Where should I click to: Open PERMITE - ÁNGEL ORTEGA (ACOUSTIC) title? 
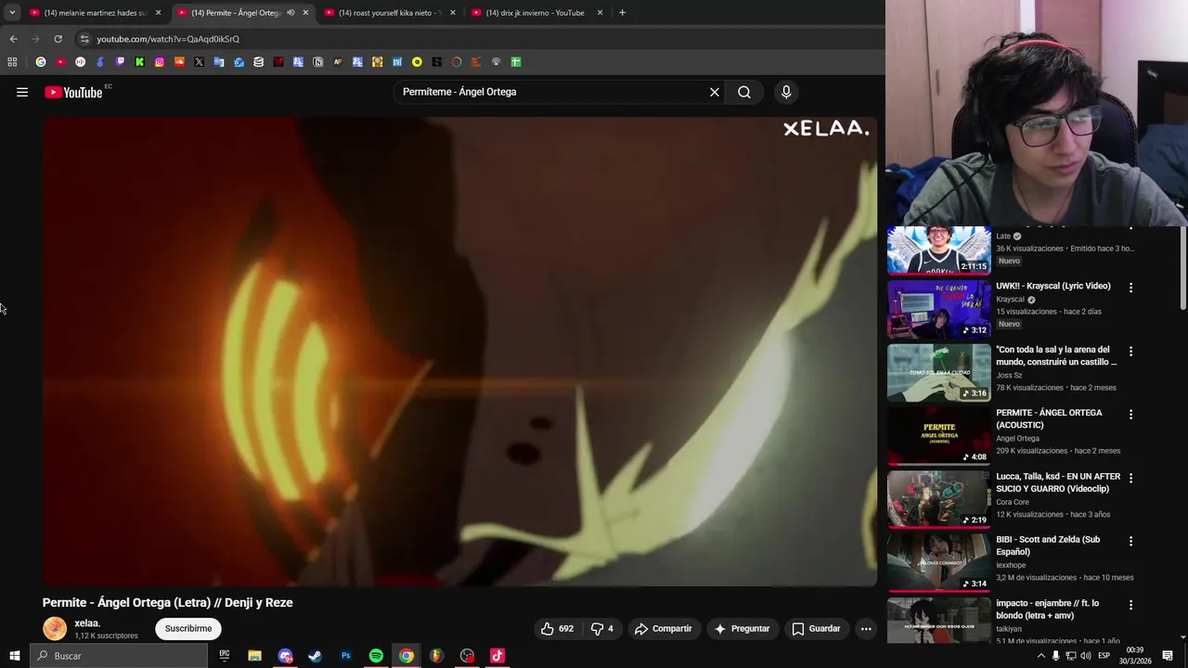coord(1049,418)
